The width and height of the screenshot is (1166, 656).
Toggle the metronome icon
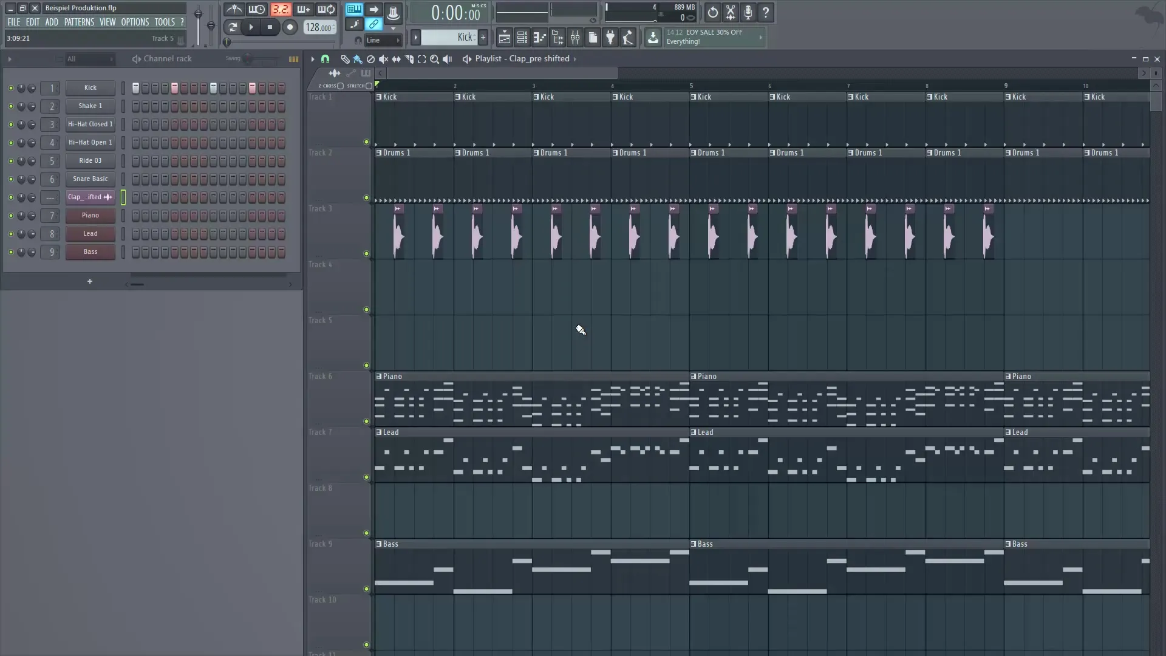tap(233, 9)
